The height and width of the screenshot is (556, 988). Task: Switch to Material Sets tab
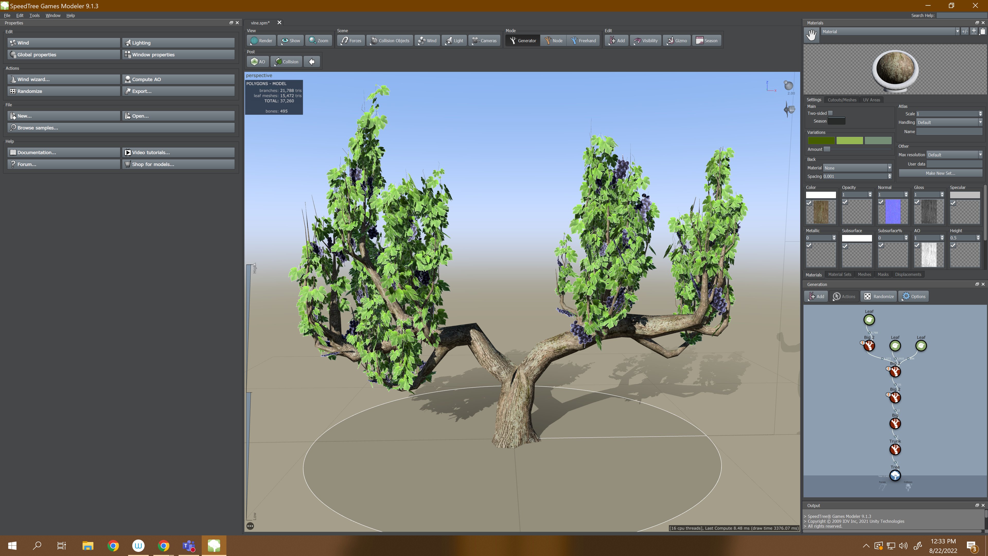[x=840, y=274]
